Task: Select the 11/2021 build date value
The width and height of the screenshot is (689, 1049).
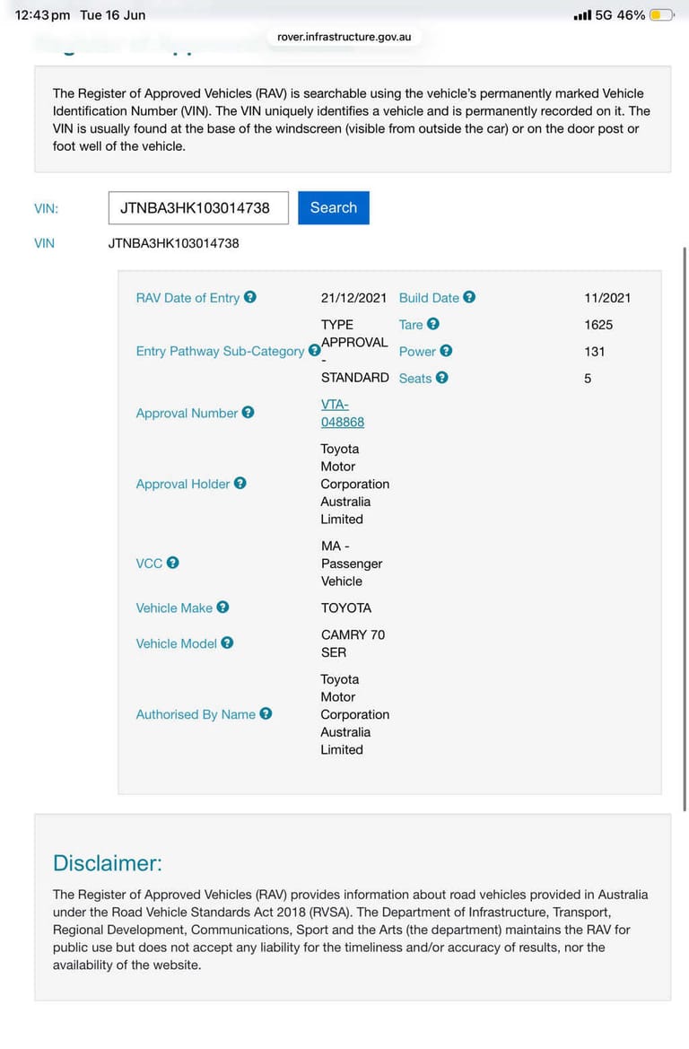Action: pyautogui.click(x=607, y=298)
